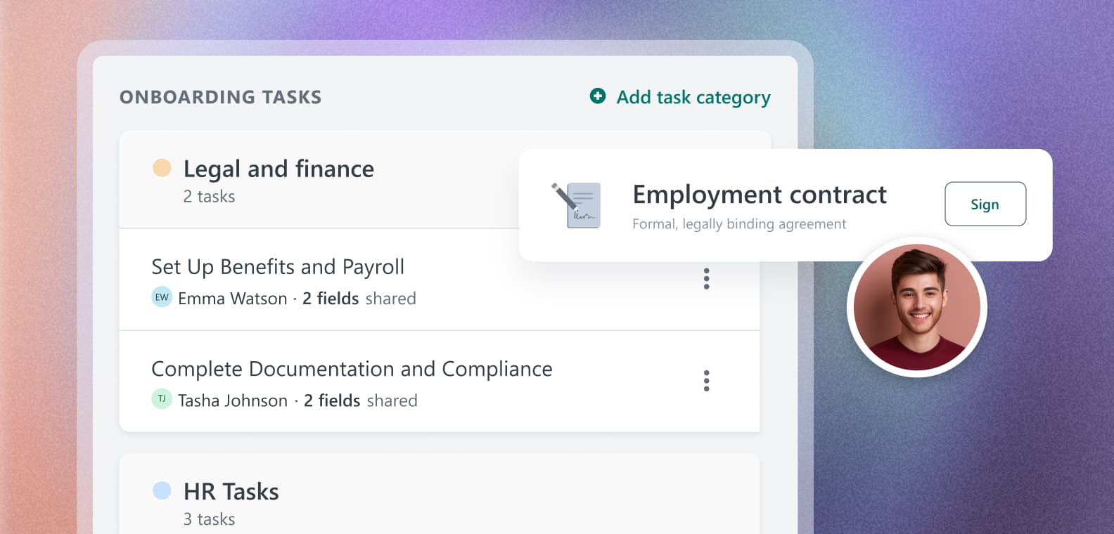Screen dimensions: 1114x534
Task: Open options menu for Benefits and Payroll
Action: pos(706,279)
